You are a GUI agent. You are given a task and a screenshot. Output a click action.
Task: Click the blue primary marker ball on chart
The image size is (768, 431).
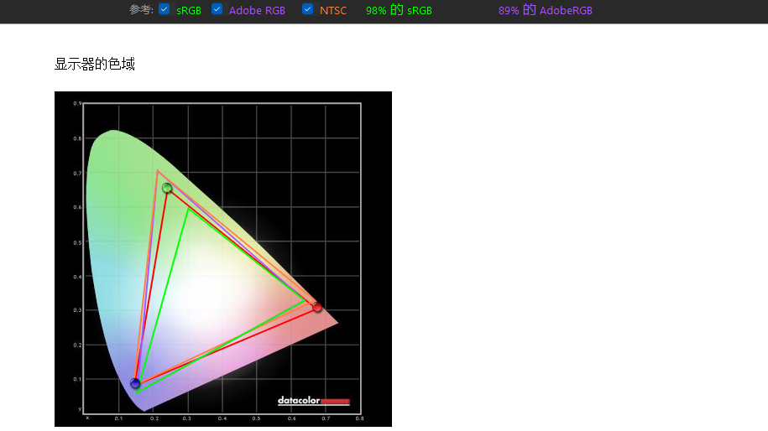pos(135,383)
